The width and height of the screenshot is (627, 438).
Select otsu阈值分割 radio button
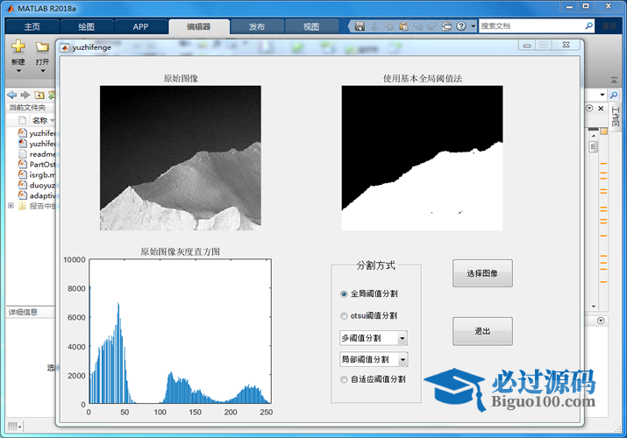[x=344, y=316]
